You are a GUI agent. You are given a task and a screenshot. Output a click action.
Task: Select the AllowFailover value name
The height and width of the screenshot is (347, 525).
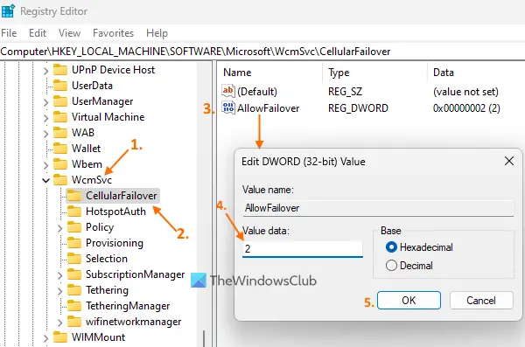click(x=269, y=108)
